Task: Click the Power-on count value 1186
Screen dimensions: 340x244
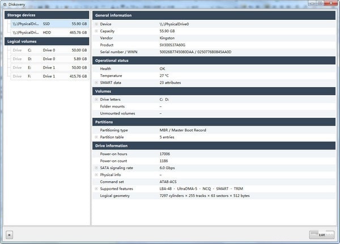Action: tap(164, 161)
